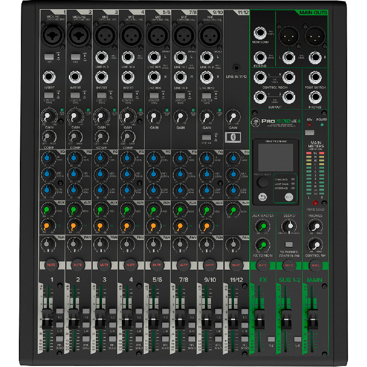Viewport: 367px width, 367px height.
Task: Click the channel 1 INSERT jack
Action: click(49, 77)
